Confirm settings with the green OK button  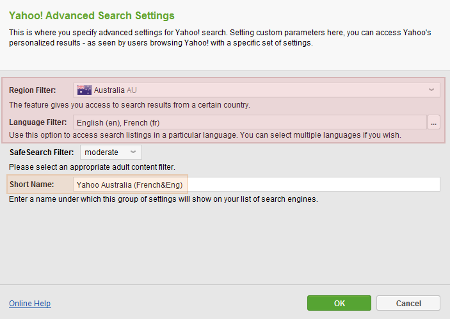(339, 303)
